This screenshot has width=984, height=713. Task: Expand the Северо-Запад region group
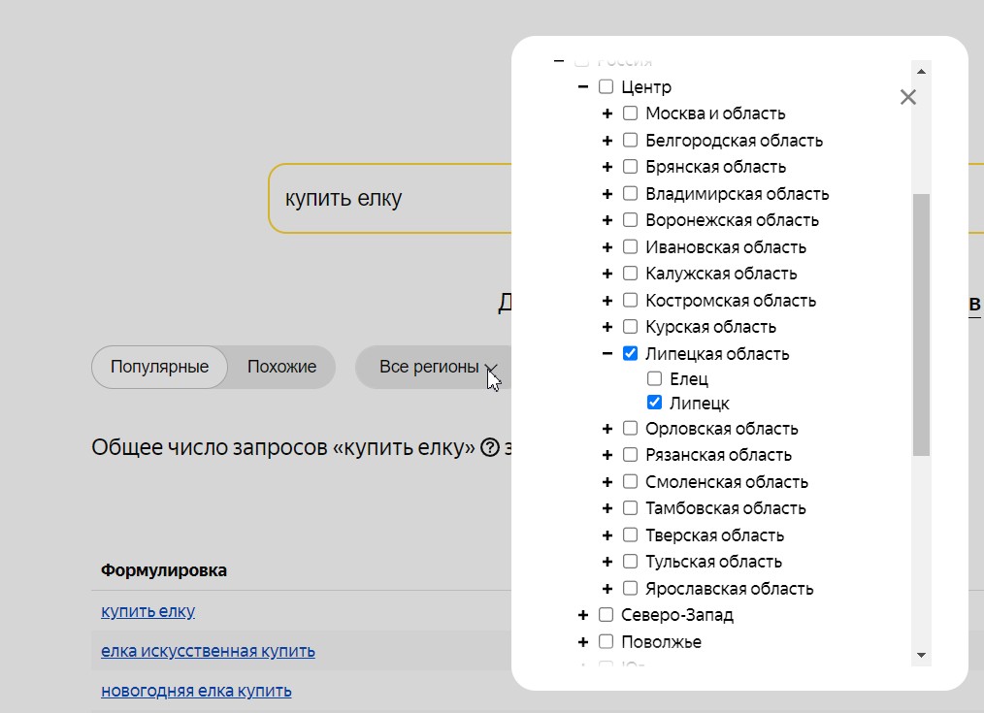583,614
